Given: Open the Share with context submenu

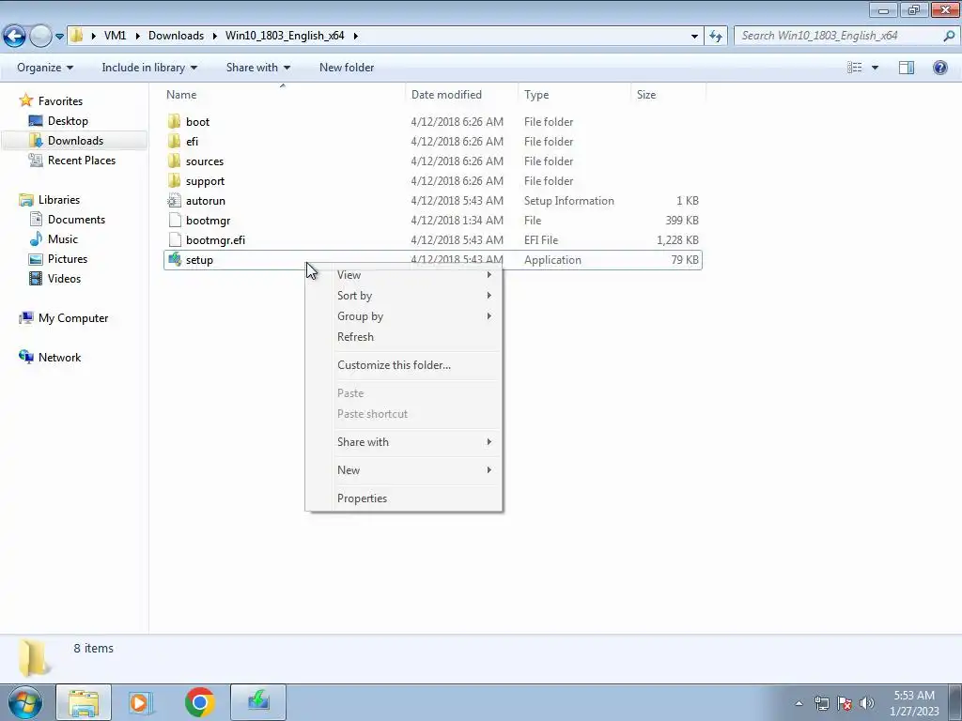Looking at the screenshot, I should [x=404, y=442].
